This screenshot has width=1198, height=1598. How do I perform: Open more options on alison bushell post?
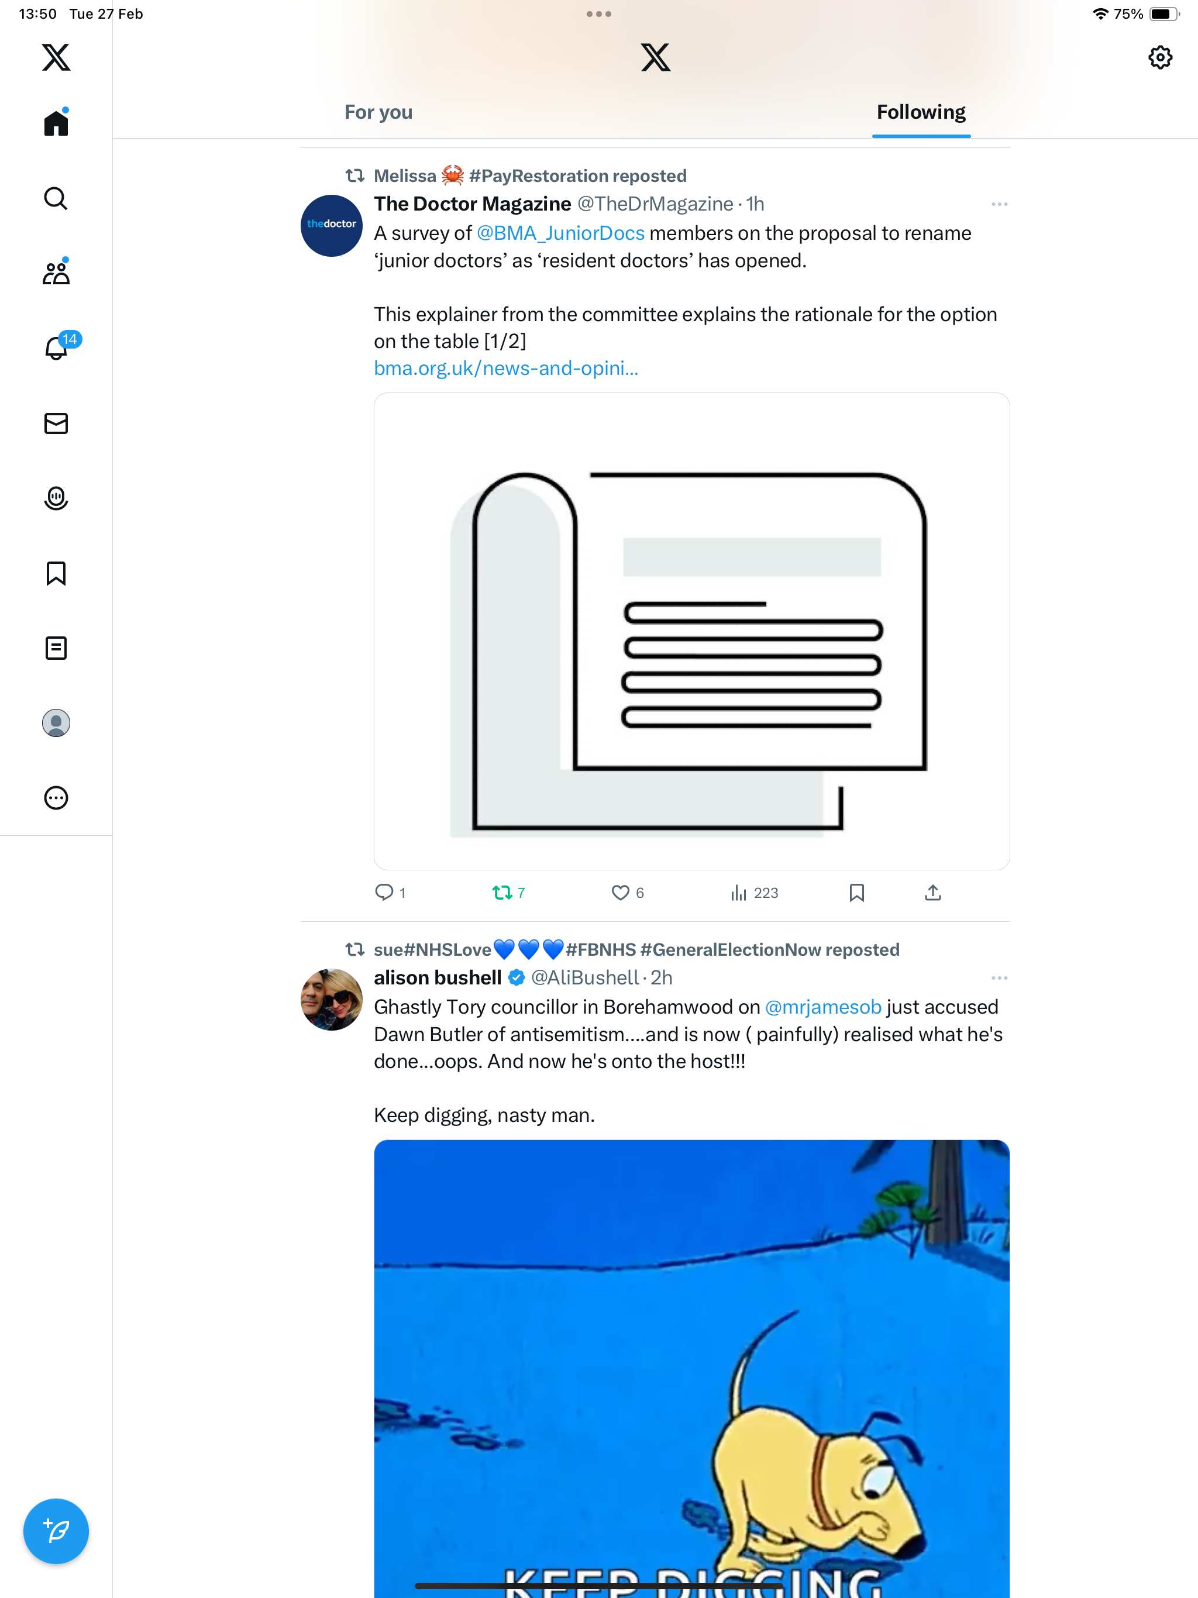click(999, 978)
